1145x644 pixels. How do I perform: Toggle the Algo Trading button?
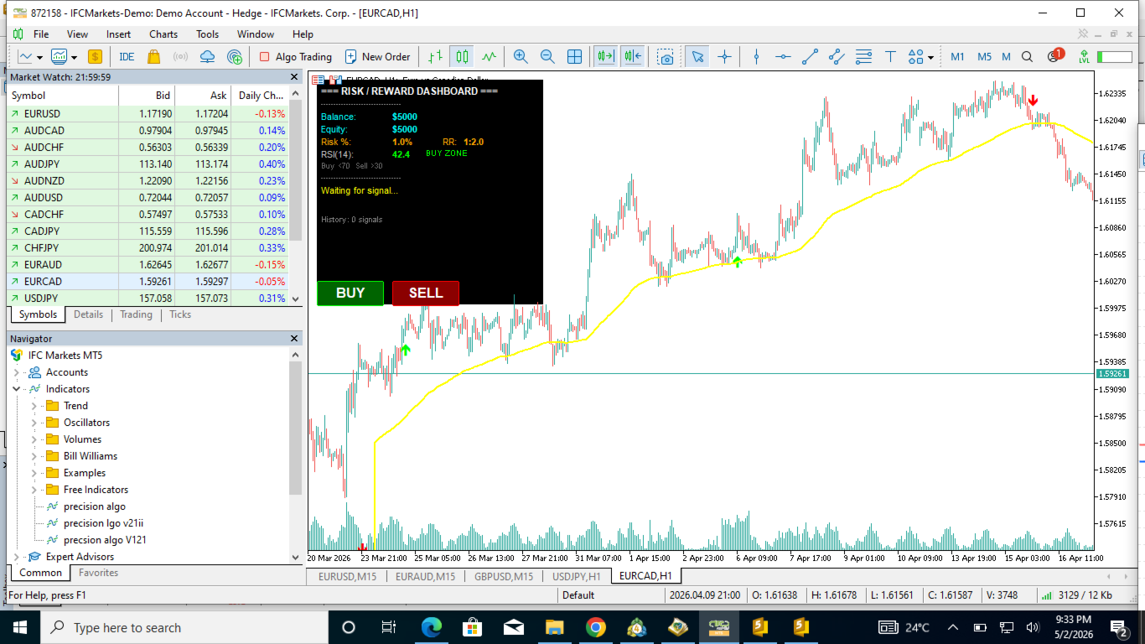[x=295, y=57]
